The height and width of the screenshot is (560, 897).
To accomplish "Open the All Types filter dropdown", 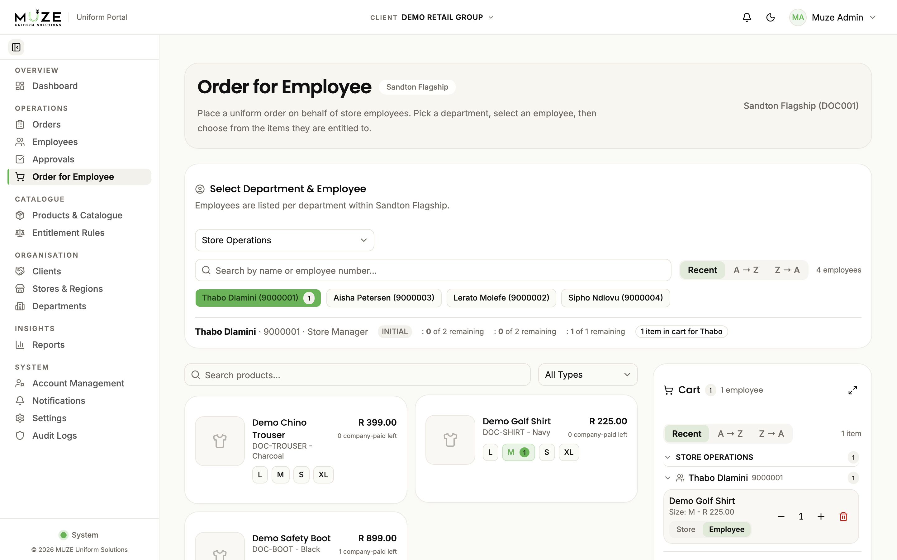I will (587, 375).
